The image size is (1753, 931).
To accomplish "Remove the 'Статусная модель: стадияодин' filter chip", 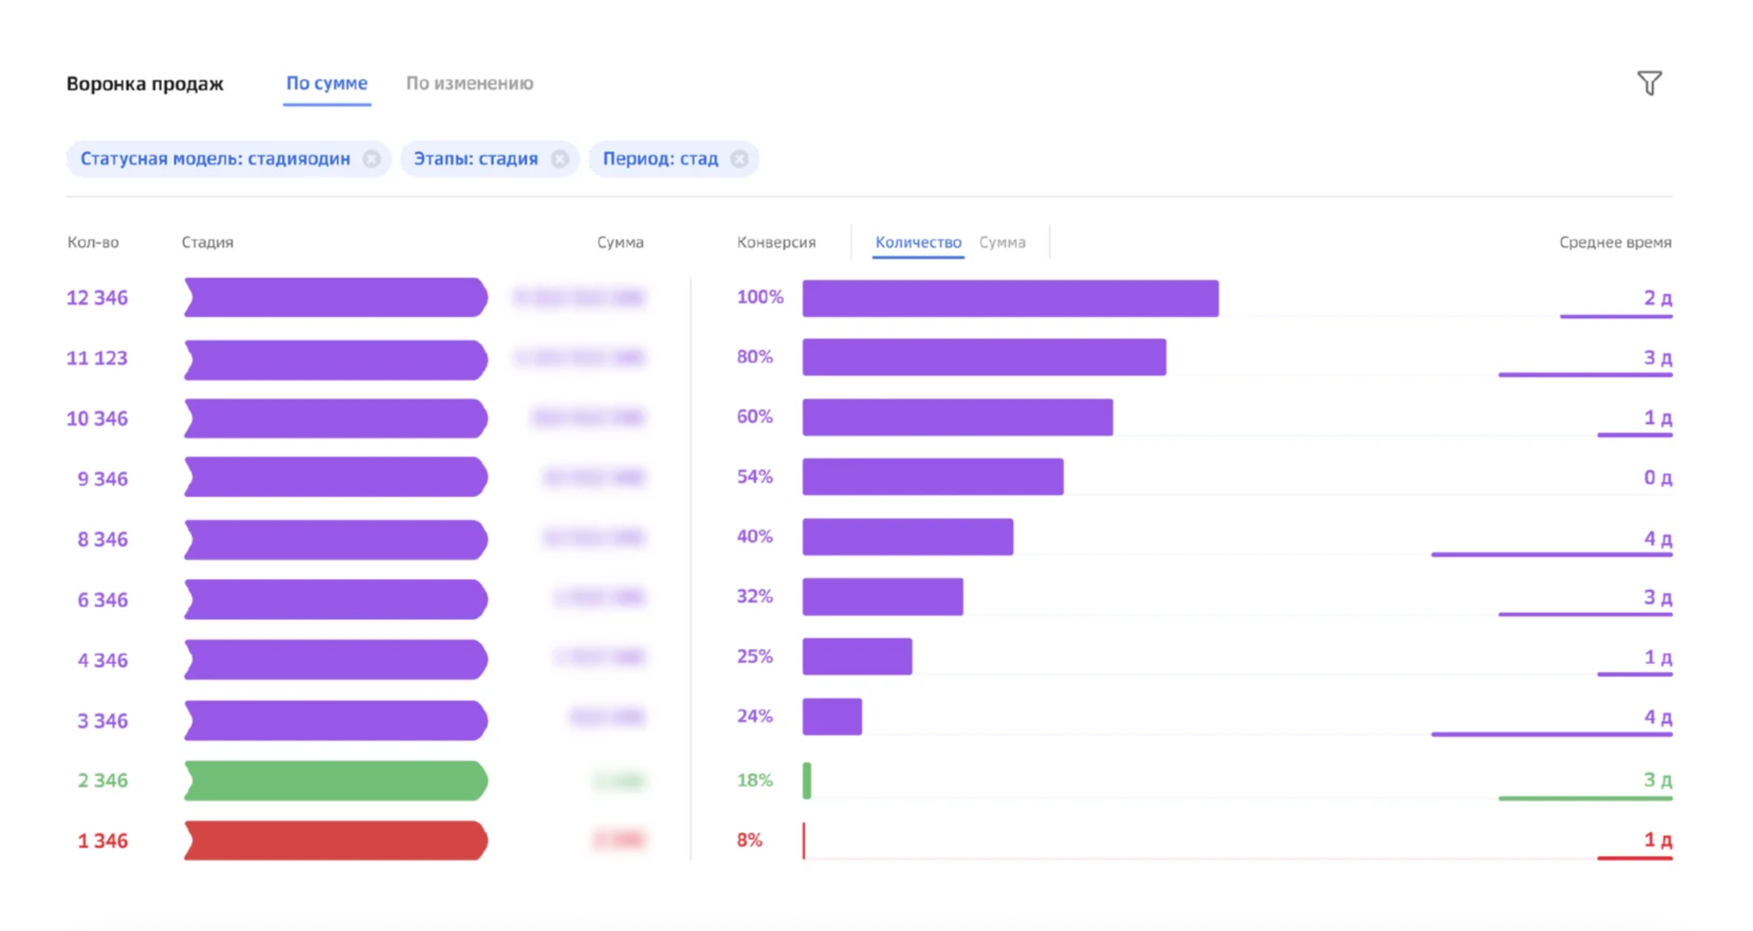I will pos(371,159).
